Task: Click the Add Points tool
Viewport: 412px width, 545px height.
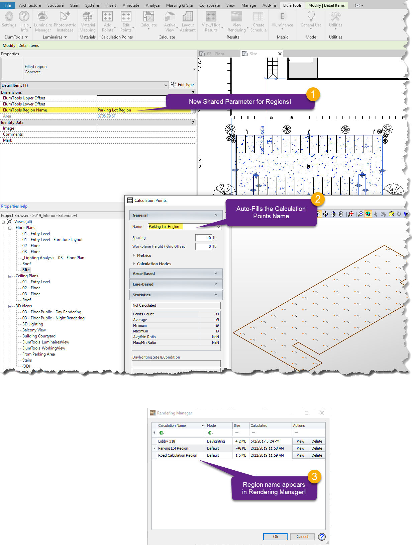Action: click(108, 21)
